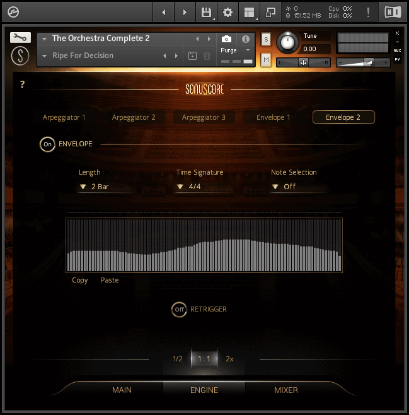Select previous snapshot arrow beside Ripe For Decision

click(x=164, y=56)
